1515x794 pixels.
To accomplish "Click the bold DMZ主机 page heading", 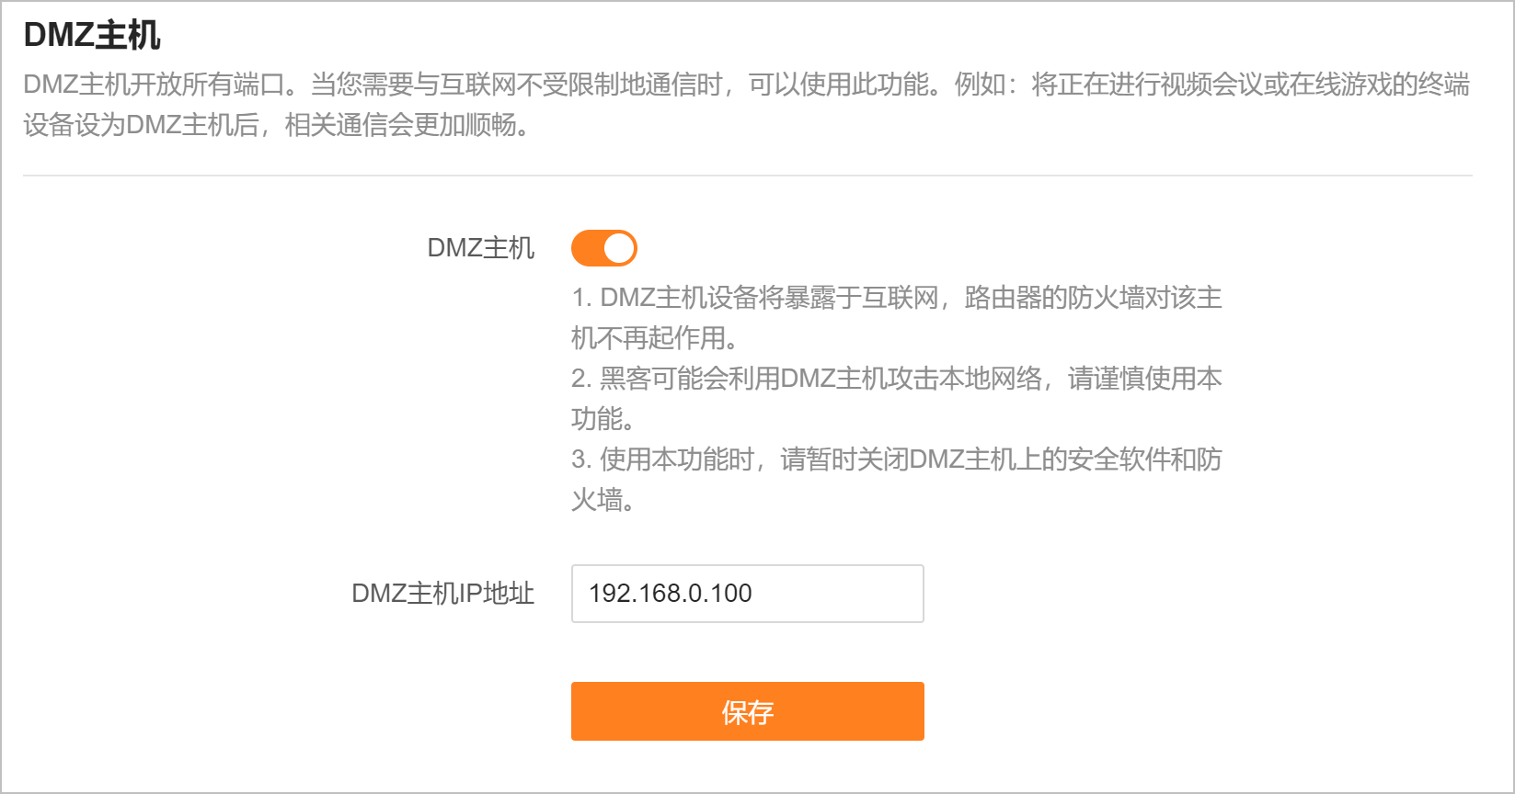I will tap(92, 36).
